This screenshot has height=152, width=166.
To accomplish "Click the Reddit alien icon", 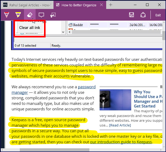I will coord(70,25).
